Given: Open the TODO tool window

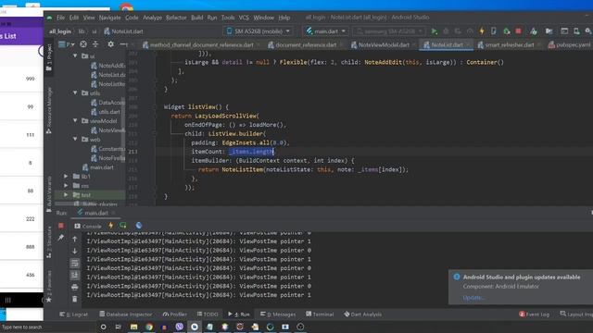Looking at the screenshot, I should coord(208,314).
